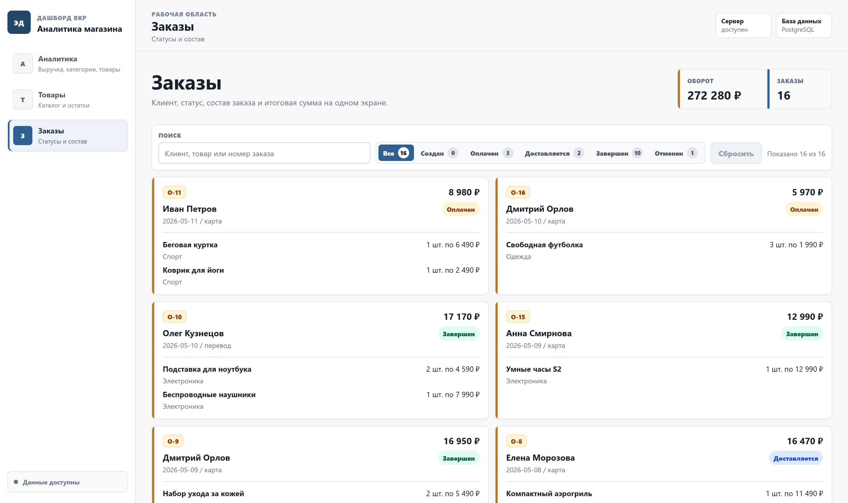The height and width of the screenshot is (503, 848).
Task: Click order badge О-16
Action: tap(518, 192)
